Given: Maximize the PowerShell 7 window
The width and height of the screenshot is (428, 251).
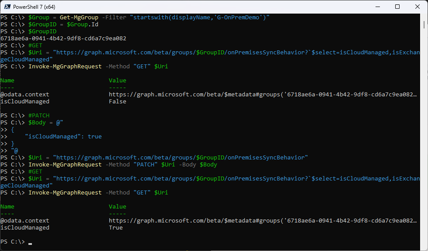Looking at the screenshot, I should [x=397, y=7].
